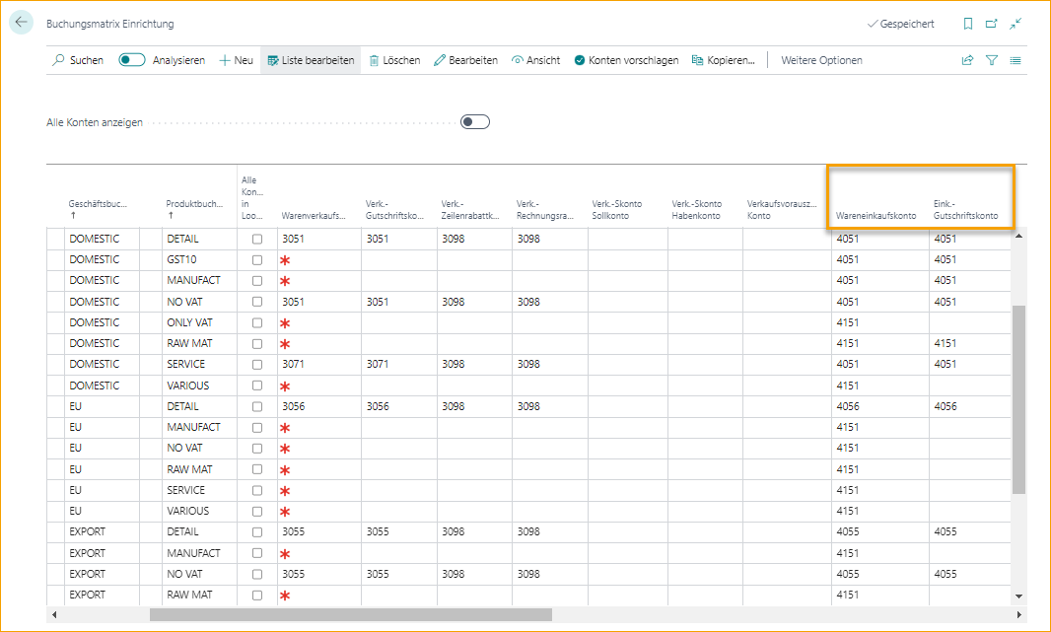Click the share icon in toolbar
This screenshot has width=1051, height=632.
coord(968,60)
